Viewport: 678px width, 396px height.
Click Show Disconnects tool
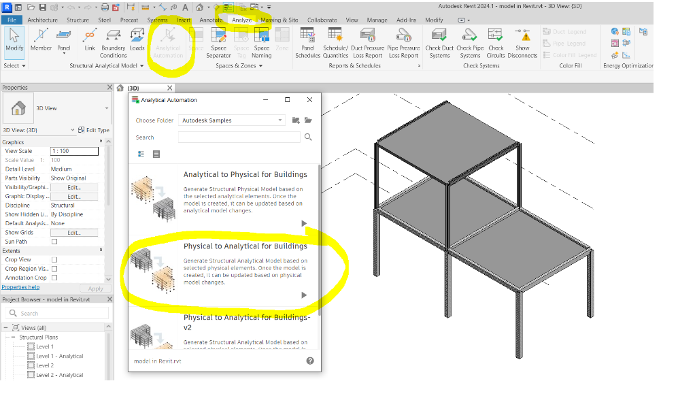tap(522, 43)
